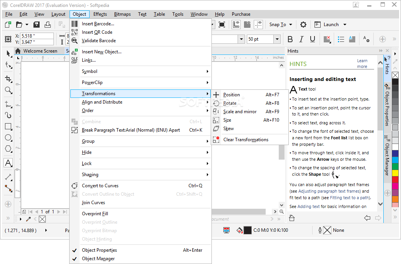Click the X position field
This screenshot has height=264, width=401.
tap(37, 36)
